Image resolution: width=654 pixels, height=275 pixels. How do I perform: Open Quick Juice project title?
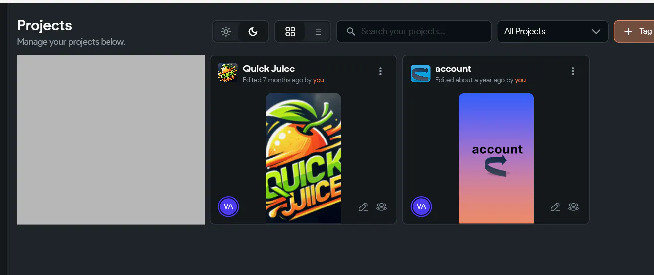click(x=269, y=69)
